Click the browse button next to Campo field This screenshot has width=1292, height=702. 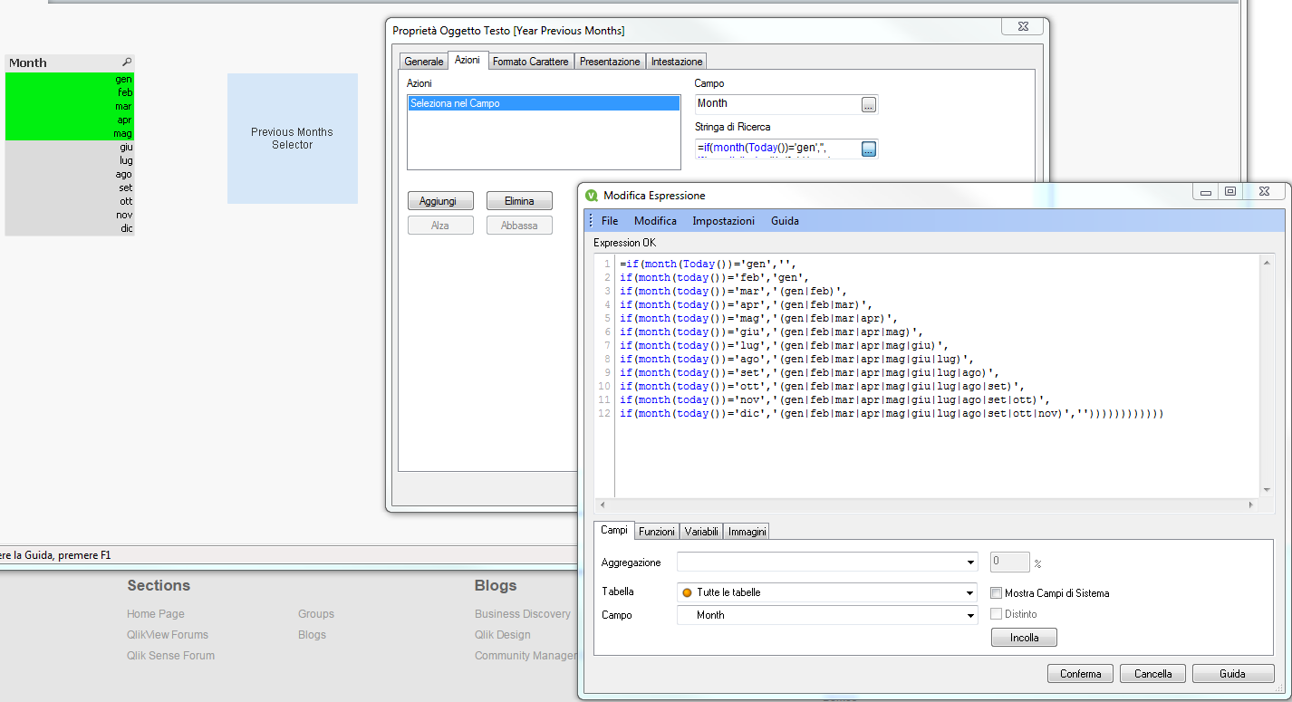point(868,105)
